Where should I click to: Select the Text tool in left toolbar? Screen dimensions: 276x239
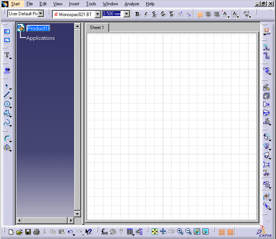click(7, 55)
